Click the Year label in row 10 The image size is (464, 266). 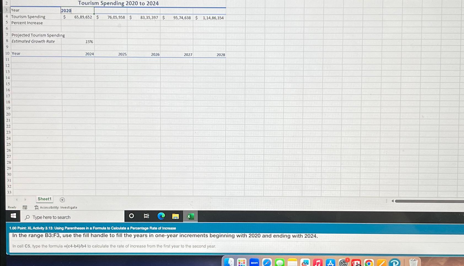click(16, 53)
